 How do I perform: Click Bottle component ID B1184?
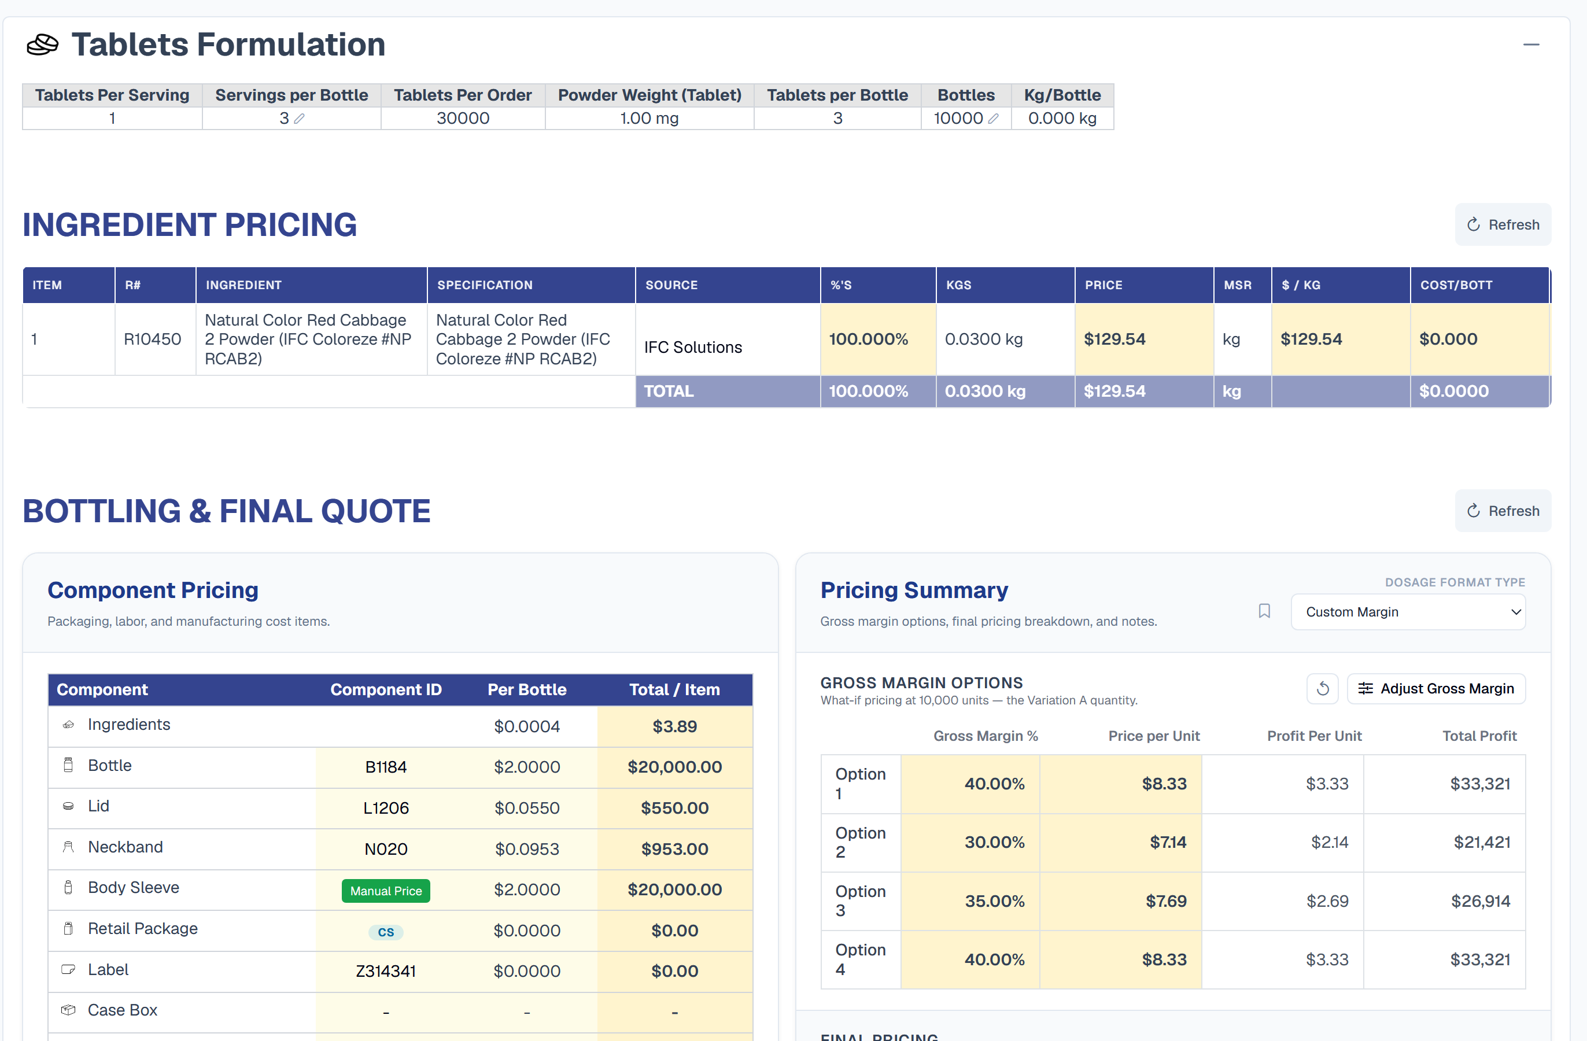pos(385,767)
